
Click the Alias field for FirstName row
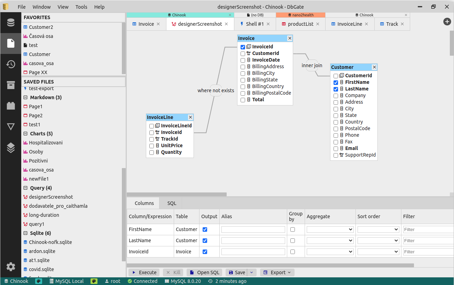coord(253,230)
